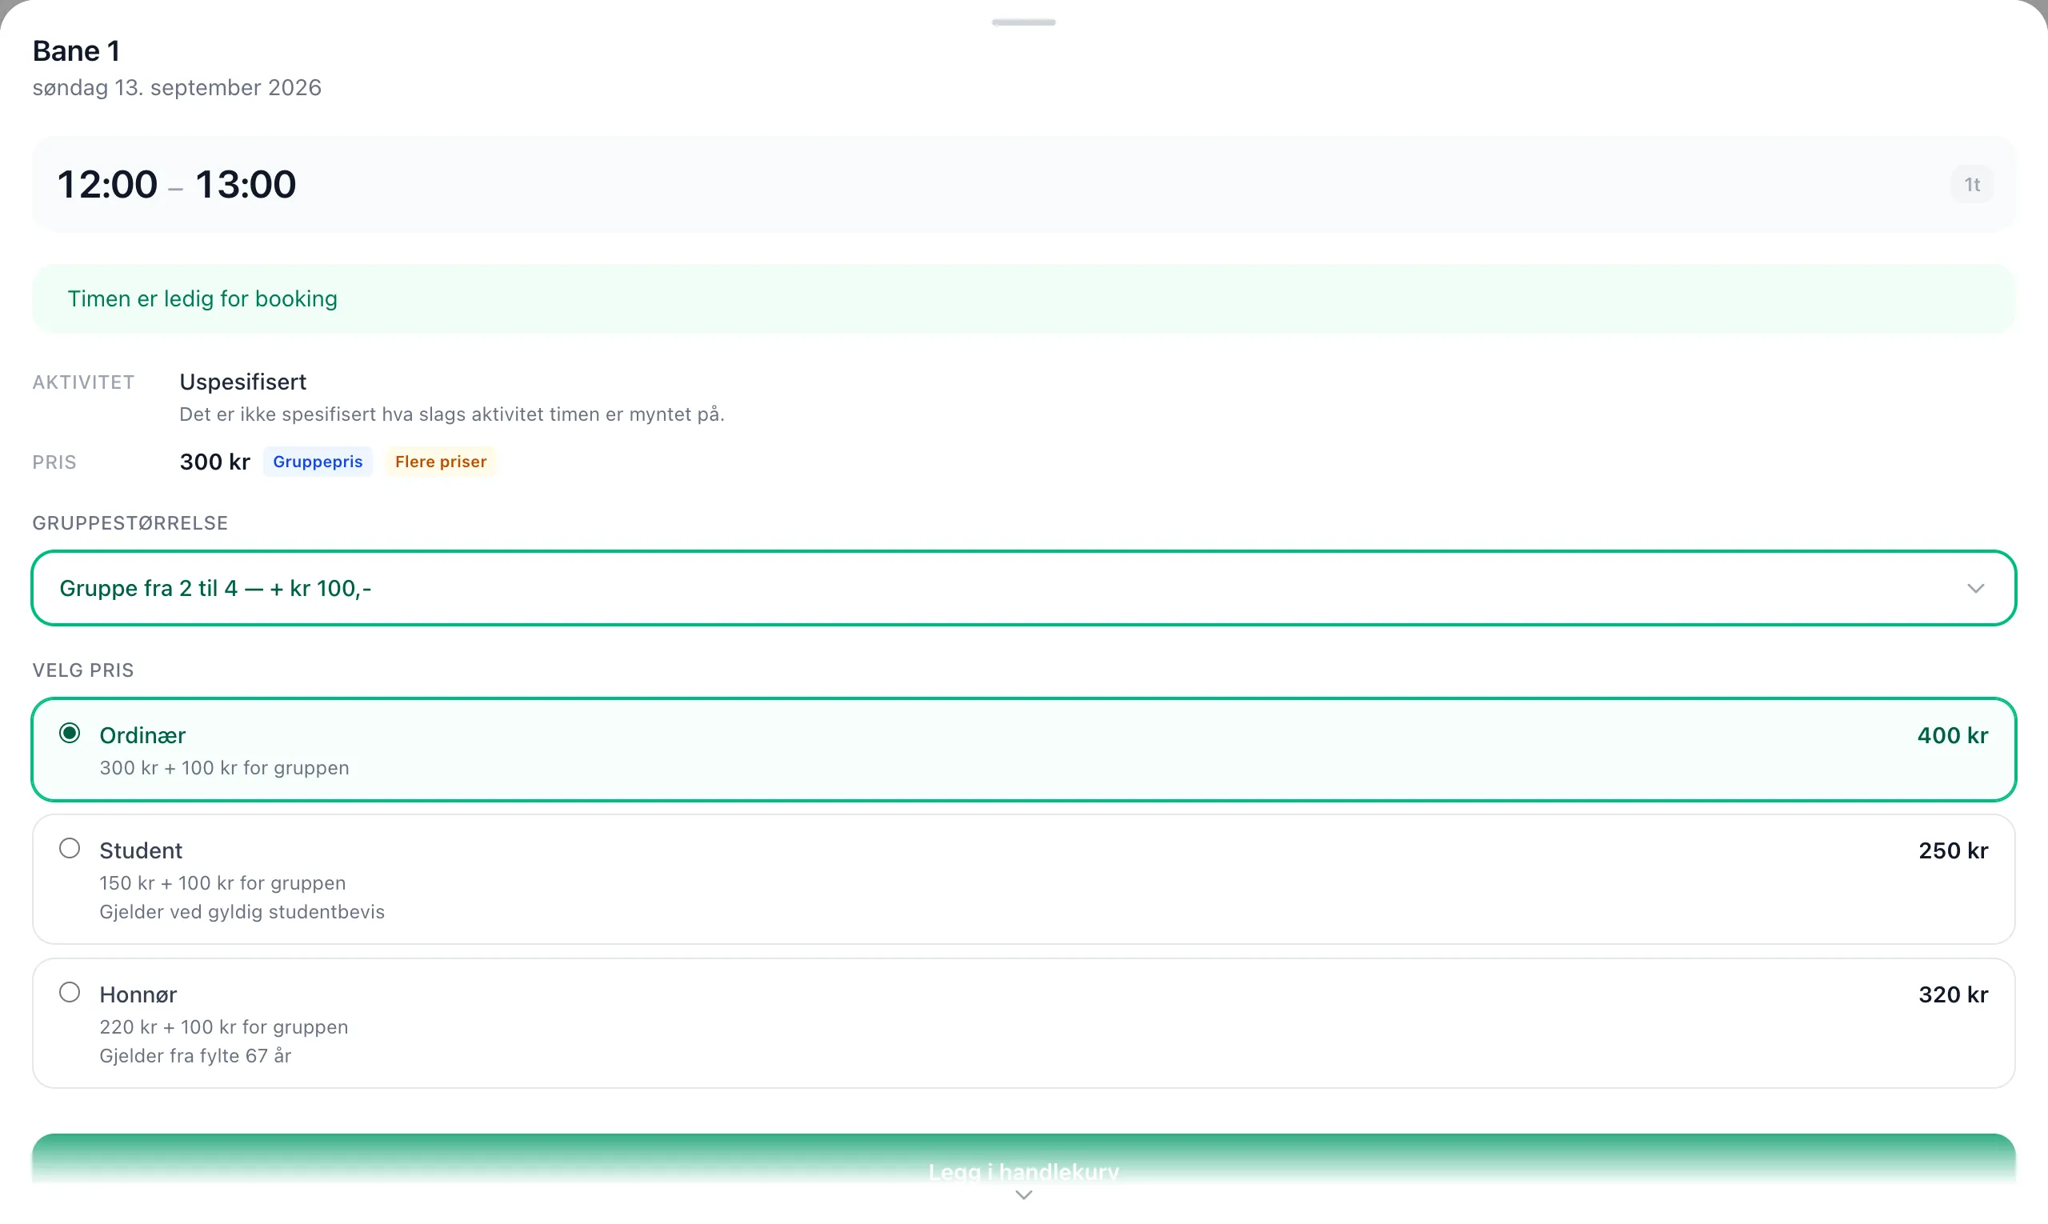This screenshot has height=1224, width=2048.
Task: Choose the Student price option
Action: 1023,879
